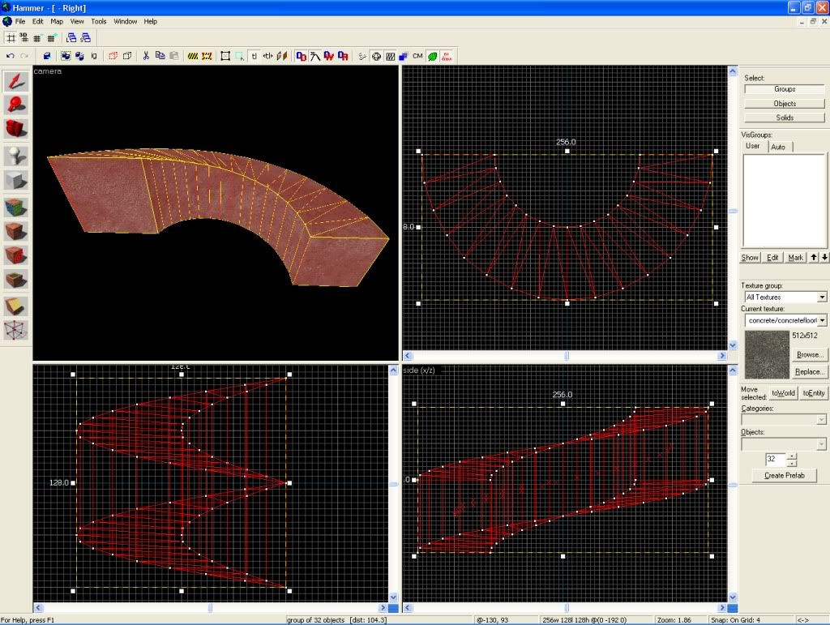Click the texture Browse button
Screen dimensions: 830x625
(x=809, y=355)
